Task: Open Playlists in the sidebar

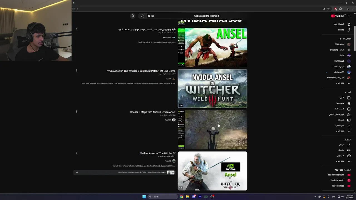Action: [343, 103]
